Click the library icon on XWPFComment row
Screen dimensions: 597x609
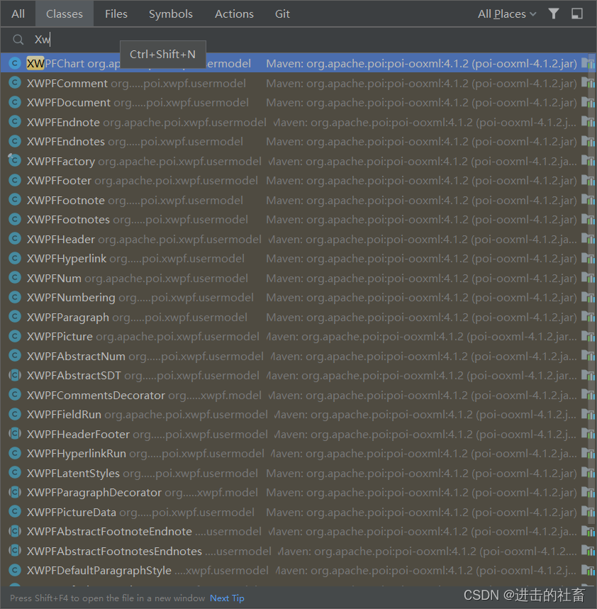[x=588, y=83]
